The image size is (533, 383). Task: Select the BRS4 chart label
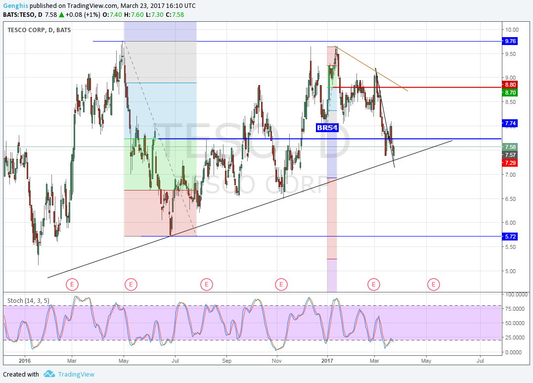(x=327, y=128)
